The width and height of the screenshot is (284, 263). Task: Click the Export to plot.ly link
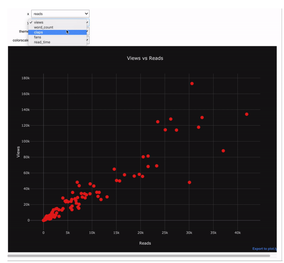coord(265,249)
